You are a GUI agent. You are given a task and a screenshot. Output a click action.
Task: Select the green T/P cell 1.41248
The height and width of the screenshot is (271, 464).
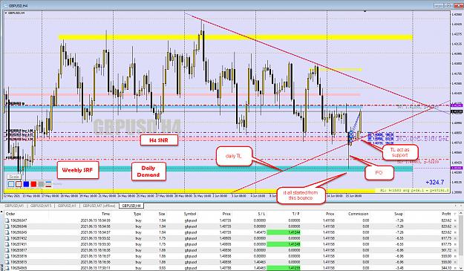point(284,244)
